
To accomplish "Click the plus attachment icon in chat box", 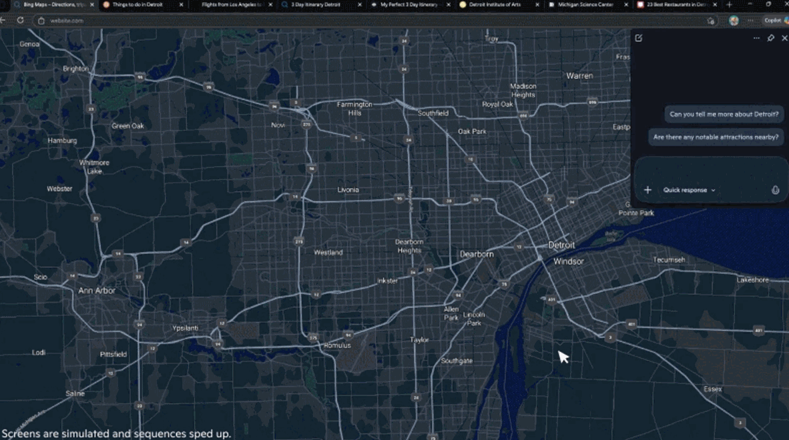I will pos(647,190).
